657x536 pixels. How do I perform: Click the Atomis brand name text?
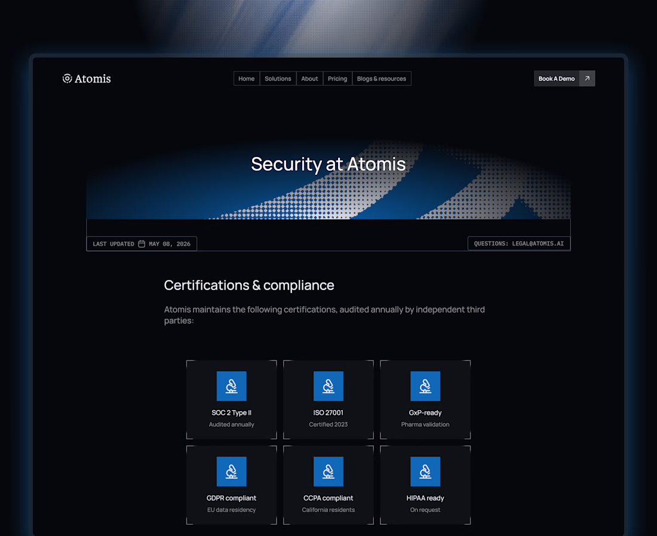(x=93, y=79)
